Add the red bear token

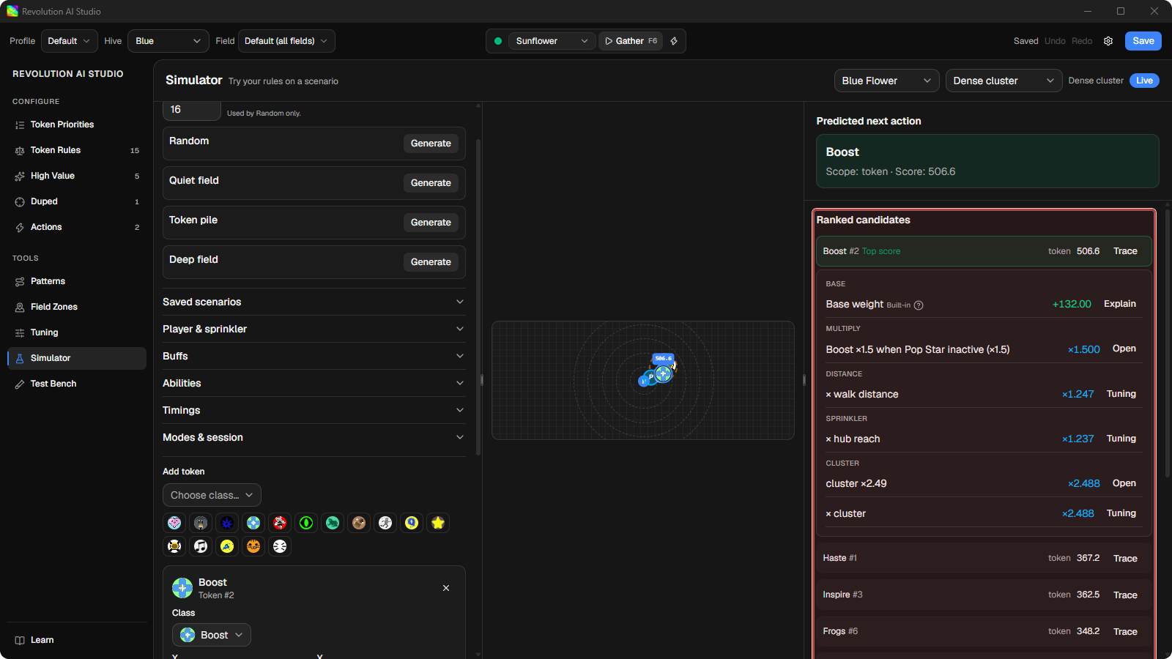click(x=280, y=523)
